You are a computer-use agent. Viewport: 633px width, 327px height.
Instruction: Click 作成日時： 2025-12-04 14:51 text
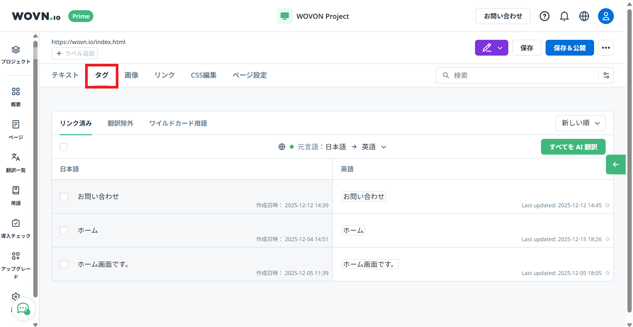click(292, 239)
